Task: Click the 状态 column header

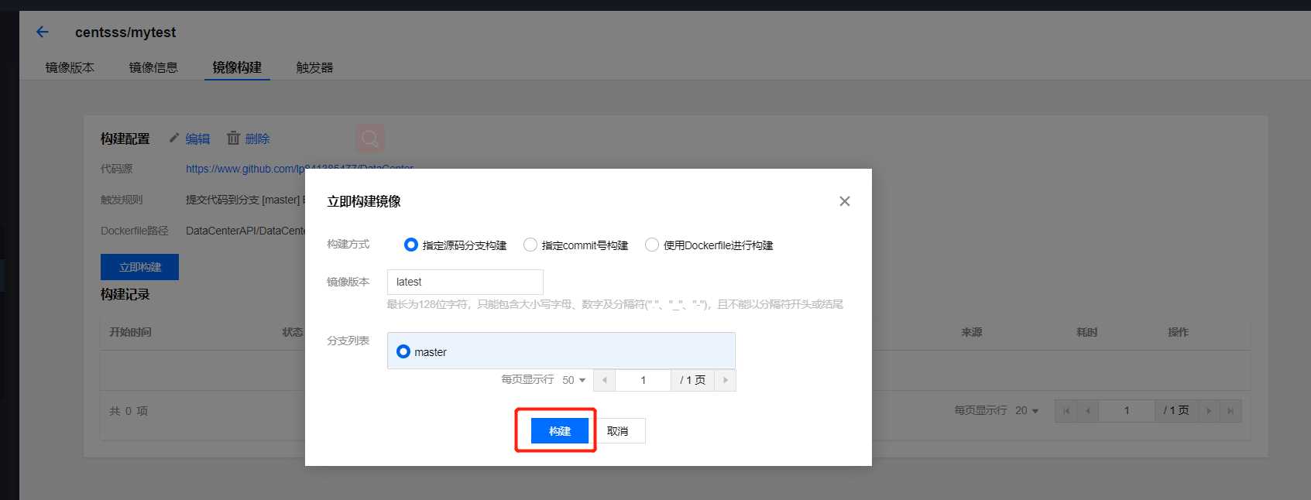Action: click(x=293, y=332)
